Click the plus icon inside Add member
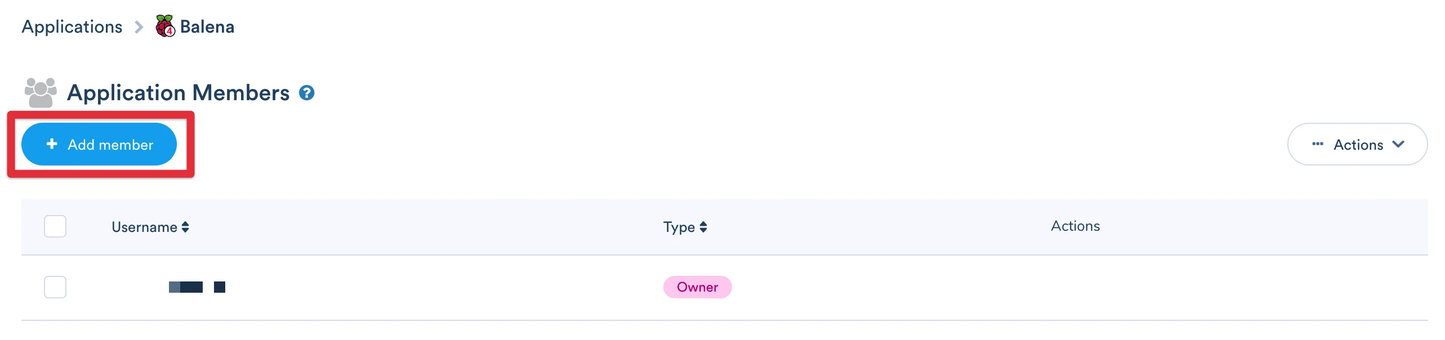This screenshot has width=1445, height=340. tap(52, 144)
